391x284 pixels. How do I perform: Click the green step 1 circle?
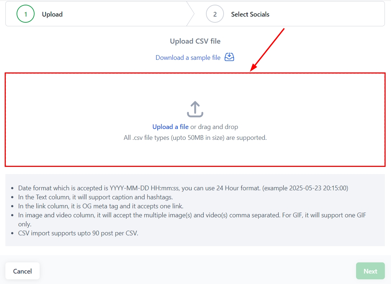pyautogui.click(x=26, y=14)
